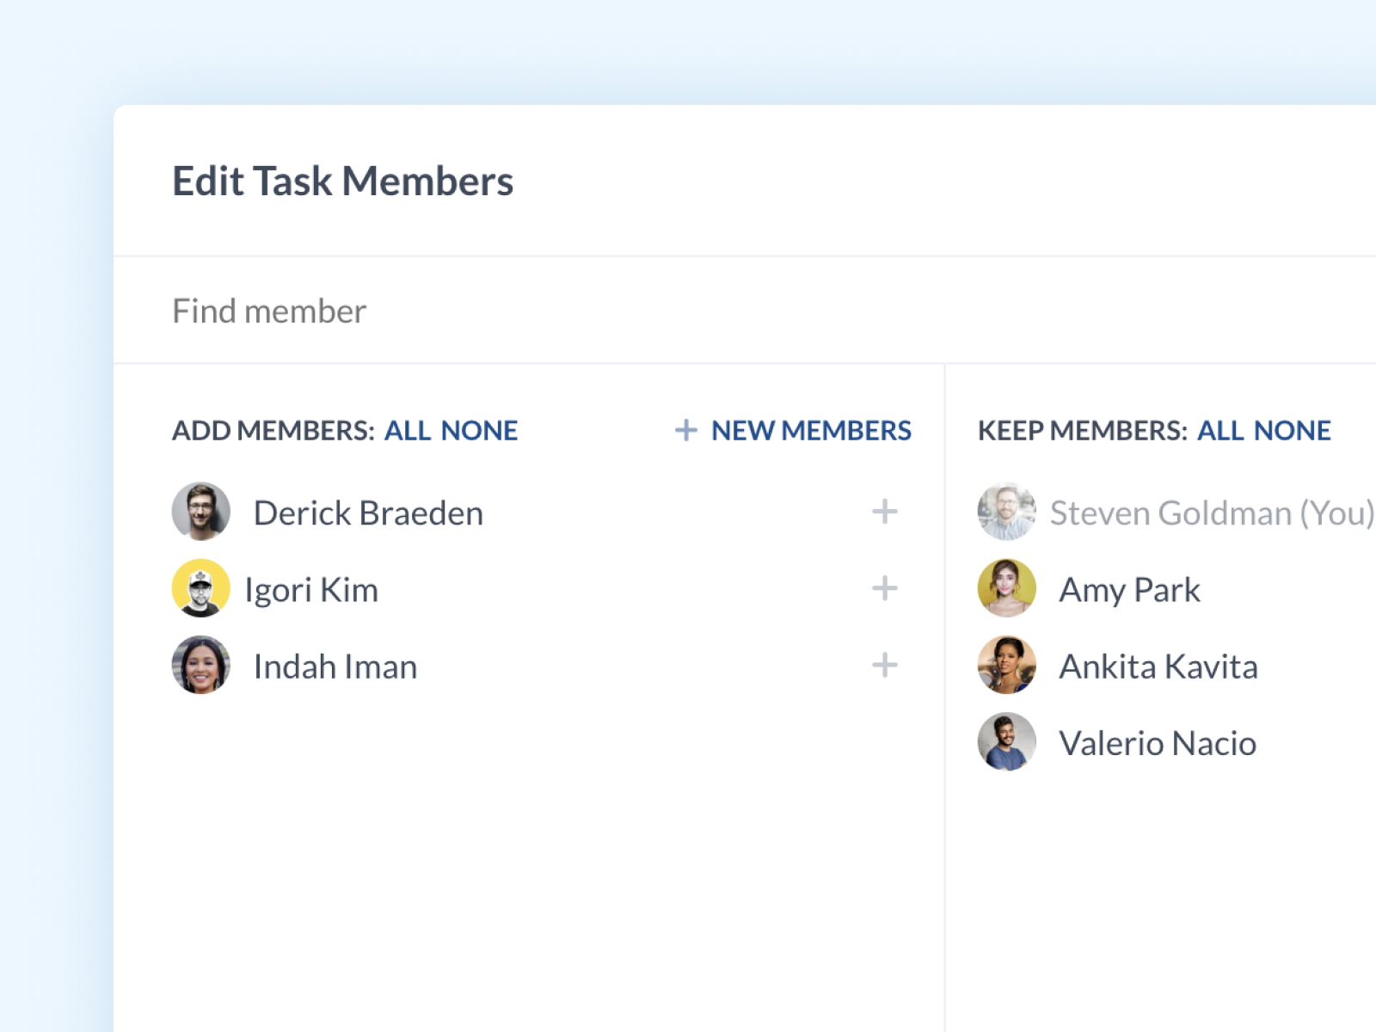Click Steven Goldman's avatar
Screen dimensions: 1376x1032
pyautogui.click(x=1006, y=512)
